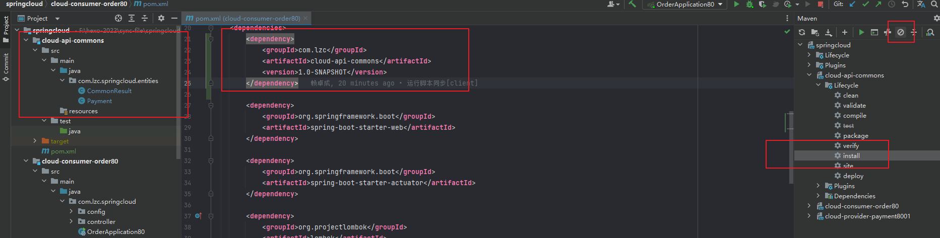The height and width of the screenshot is (238, 940).
Task: Open Project panel options gear
Action: click(x=161, y=18)
